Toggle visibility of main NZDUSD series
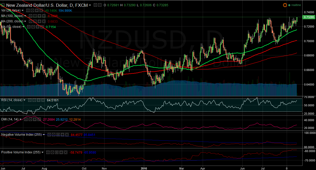Viewport: 316px width, 170px height. [x=95, y=5]
